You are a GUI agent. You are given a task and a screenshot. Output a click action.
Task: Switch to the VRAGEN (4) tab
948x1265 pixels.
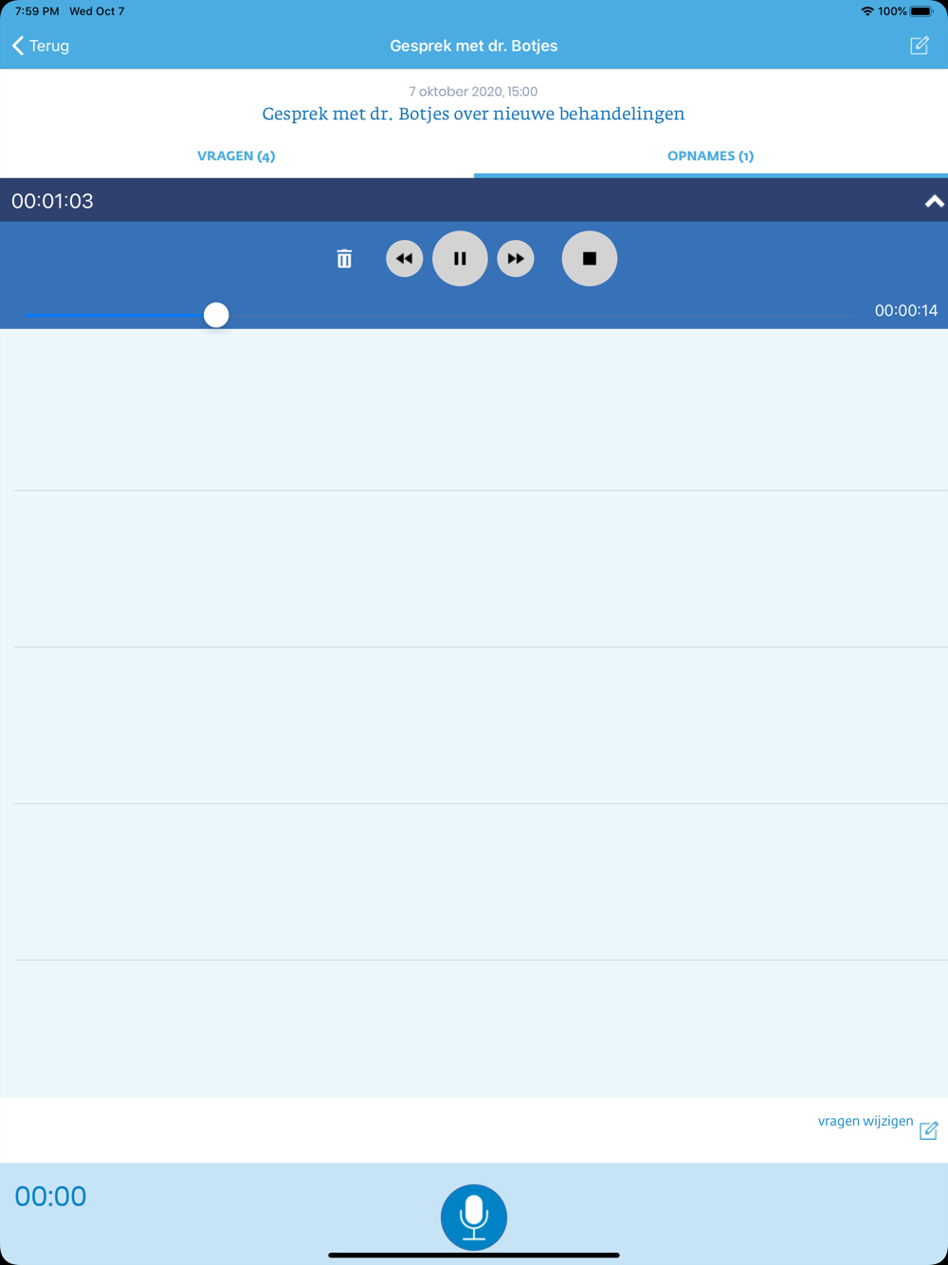coord(236,156)
